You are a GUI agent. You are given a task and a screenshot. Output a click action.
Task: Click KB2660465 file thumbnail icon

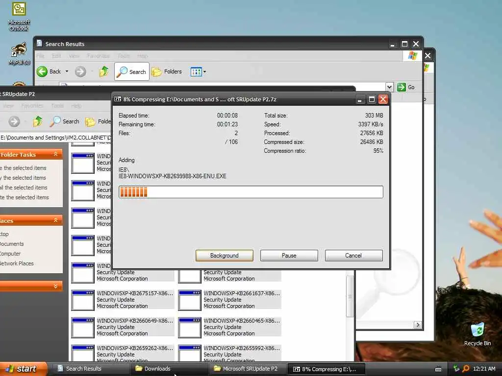tap(190, 328)
